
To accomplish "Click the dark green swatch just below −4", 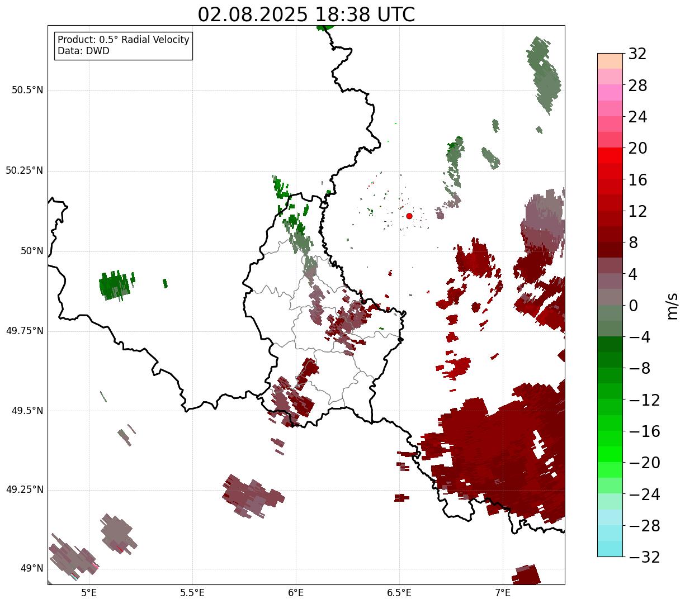I will pyautogui.click(x=610, y=345).
